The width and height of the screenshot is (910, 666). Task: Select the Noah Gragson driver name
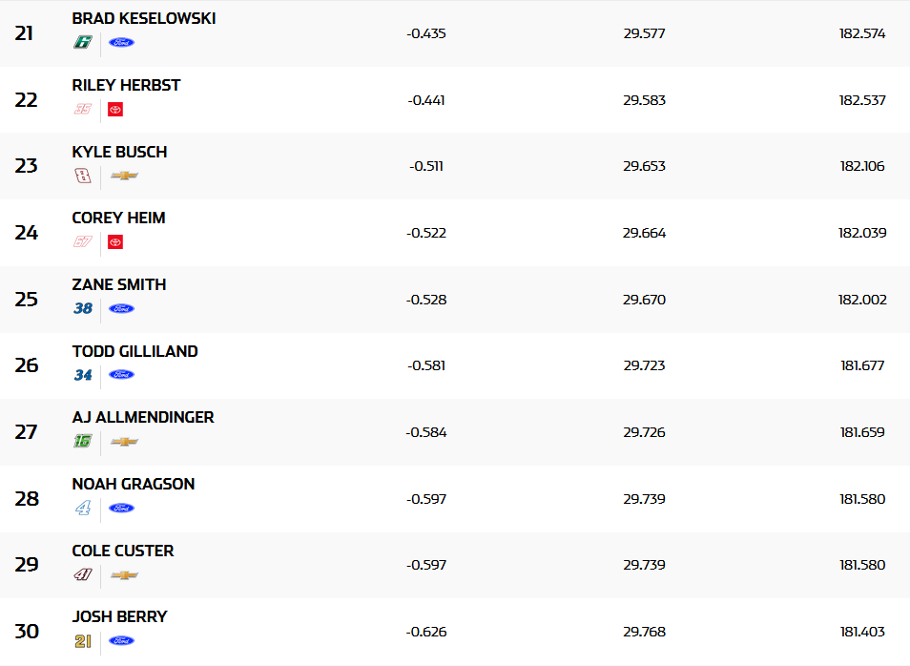(133, 484)
